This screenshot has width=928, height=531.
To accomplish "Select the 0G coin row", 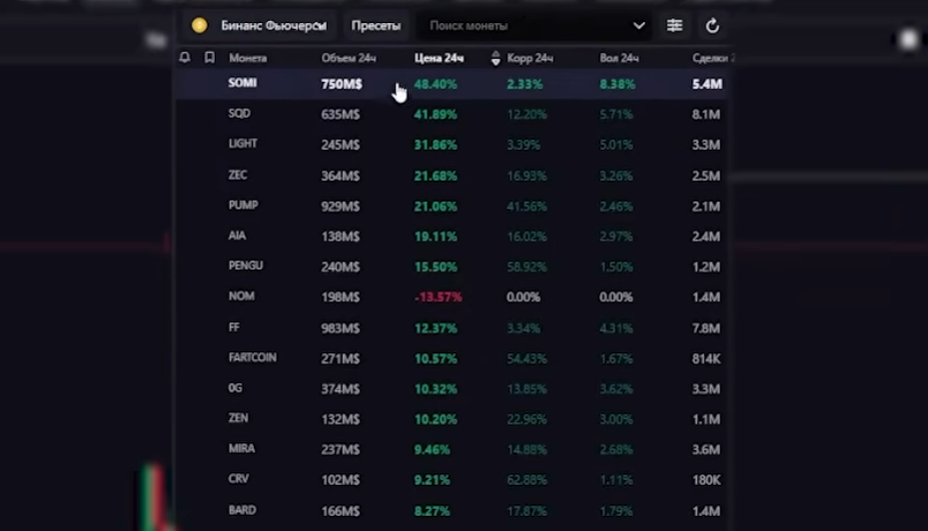I will [453, 388].
